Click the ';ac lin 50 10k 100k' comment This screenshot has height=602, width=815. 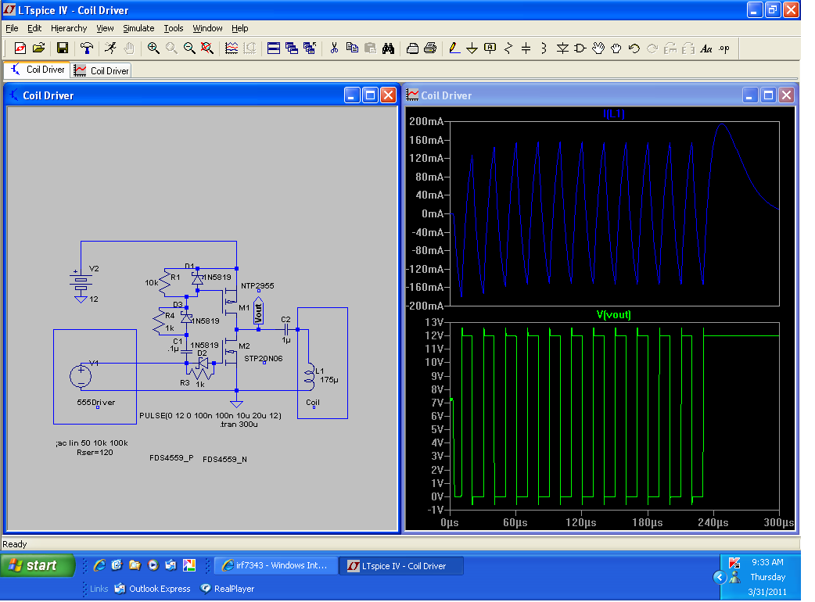92,443
